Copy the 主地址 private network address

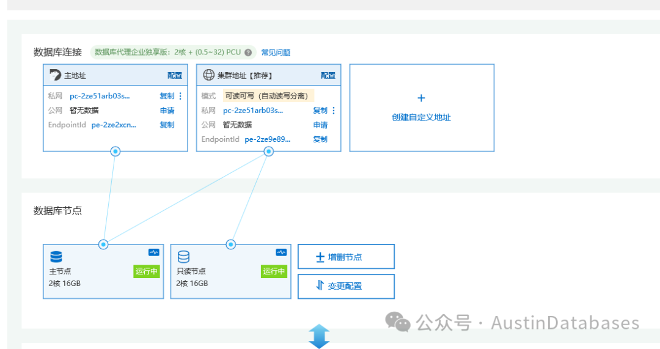point(167,96)
